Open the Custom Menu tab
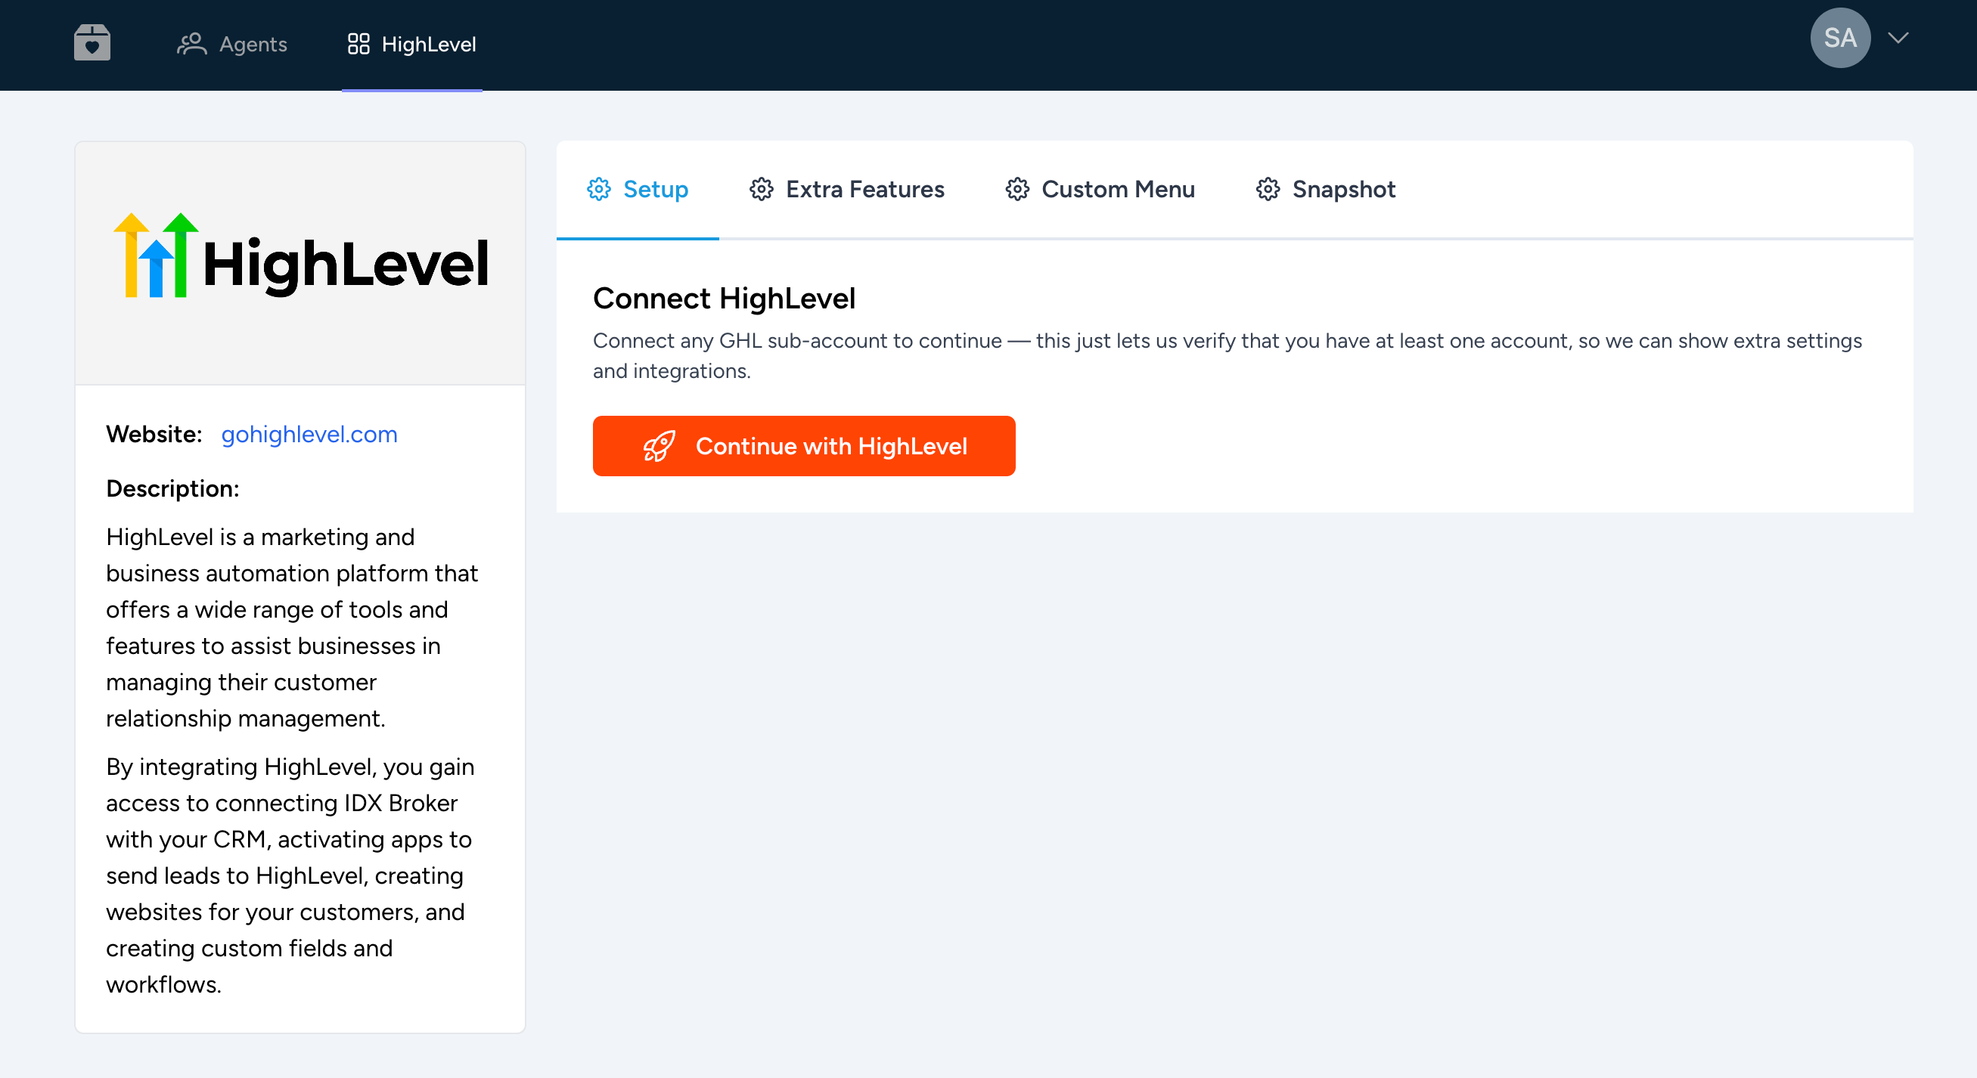 [x=1117, y=189]
